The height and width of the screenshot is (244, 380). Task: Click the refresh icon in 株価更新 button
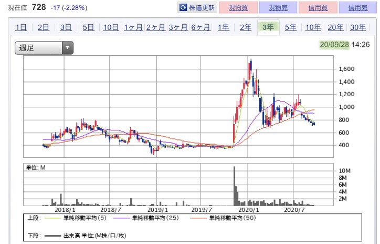pyautogui.click(x=183, y=7)
